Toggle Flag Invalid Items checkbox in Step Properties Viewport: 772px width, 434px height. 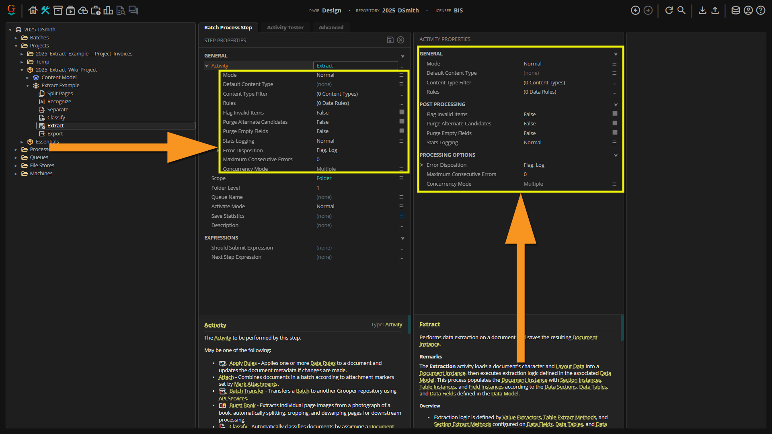point(401,112)
